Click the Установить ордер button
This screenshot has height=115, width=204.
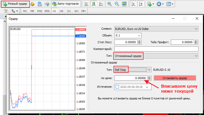pos(175,78)
